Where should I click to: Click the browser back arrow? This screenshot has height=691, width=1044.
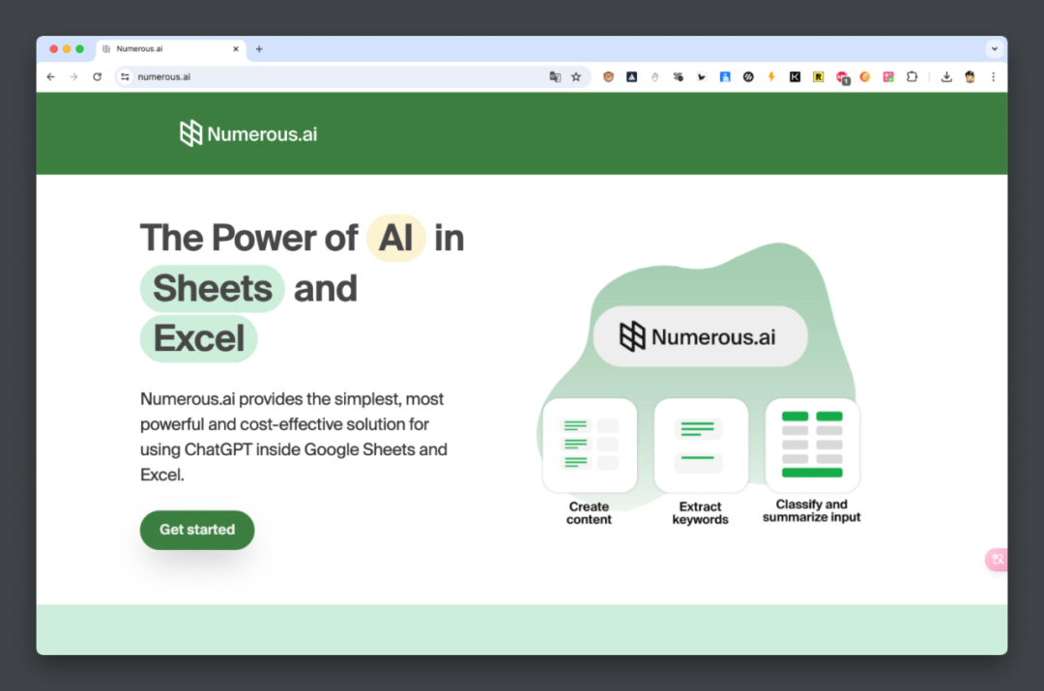point(50,76)
